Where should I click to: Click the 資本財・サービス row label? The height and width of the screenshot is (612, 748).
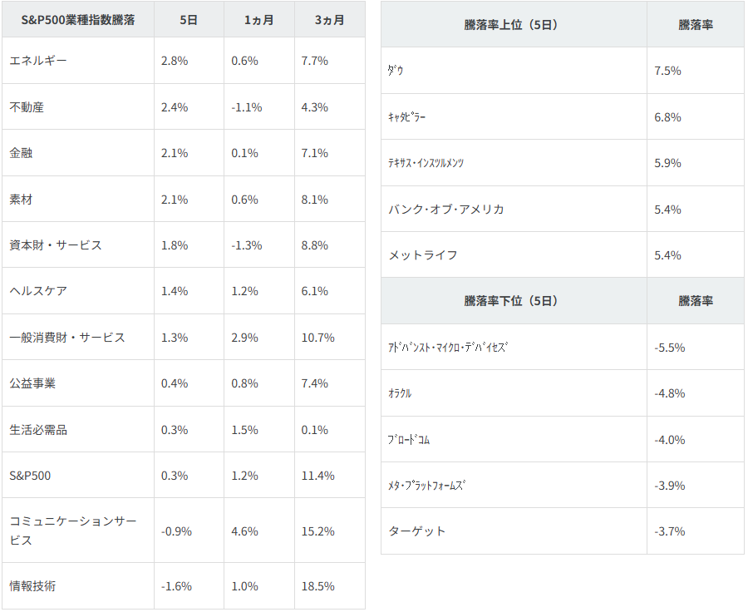click(x=56, y=245)
